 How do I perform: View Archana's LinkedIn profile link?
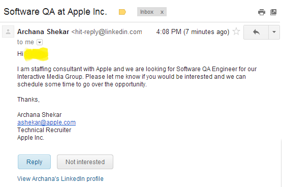[x=60, y=179]
